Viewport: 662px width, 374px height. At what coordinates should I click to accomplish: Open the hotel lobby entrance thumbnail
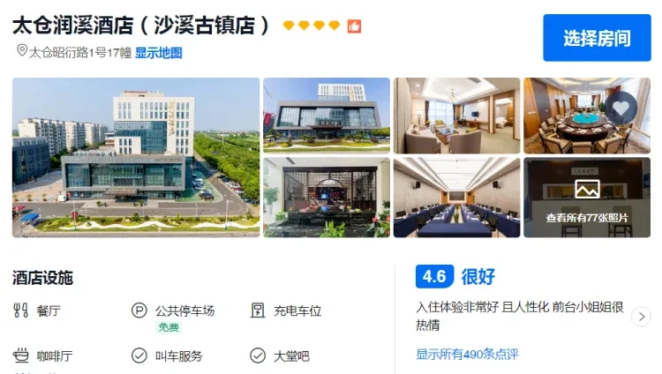[x=327, y=197]
